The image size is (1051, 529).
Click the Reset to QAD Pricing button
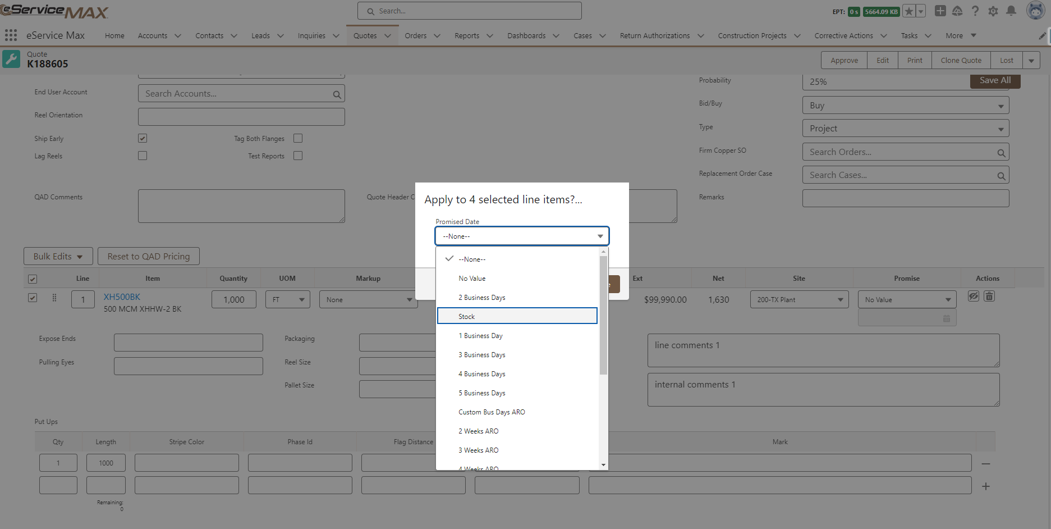point(148,256)
